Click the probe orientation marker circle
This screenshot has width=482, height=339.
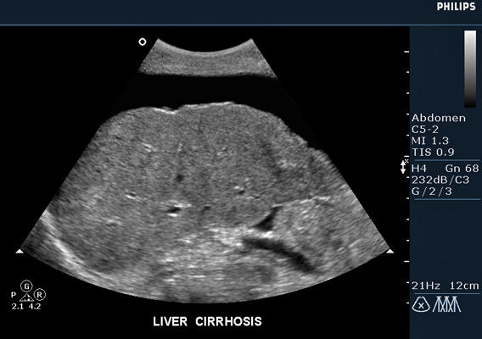143,42
